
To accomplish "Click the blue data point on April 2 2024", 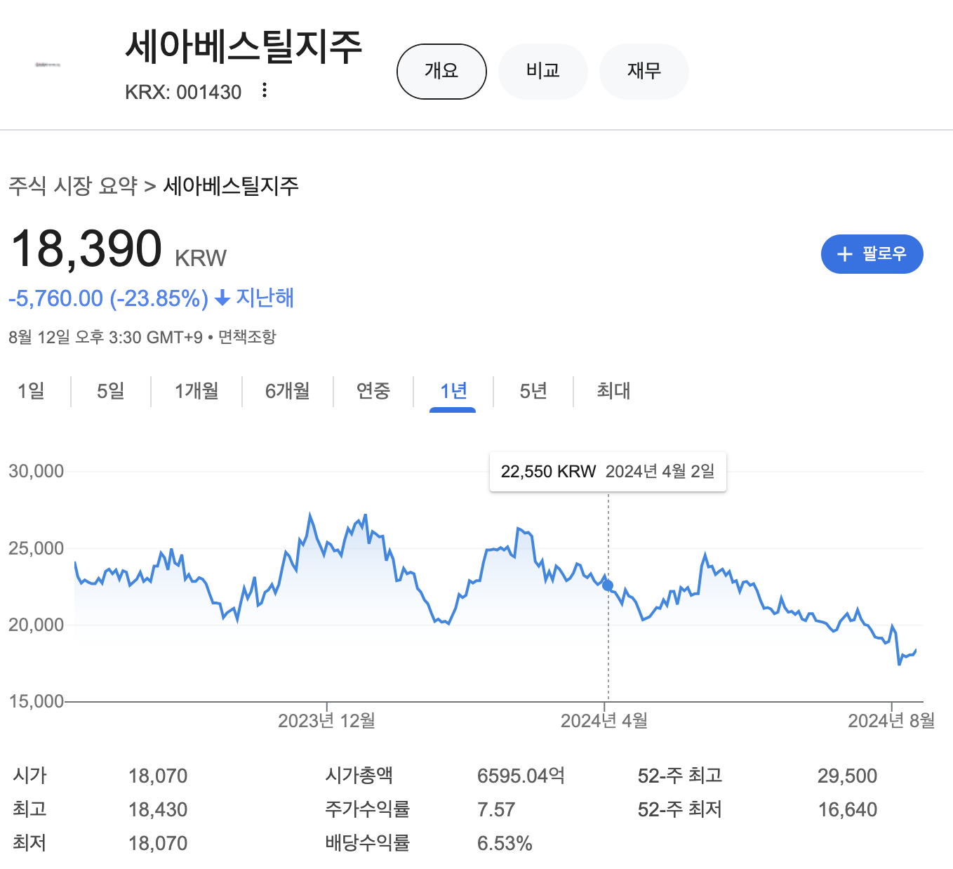I will tap(608, 585).
